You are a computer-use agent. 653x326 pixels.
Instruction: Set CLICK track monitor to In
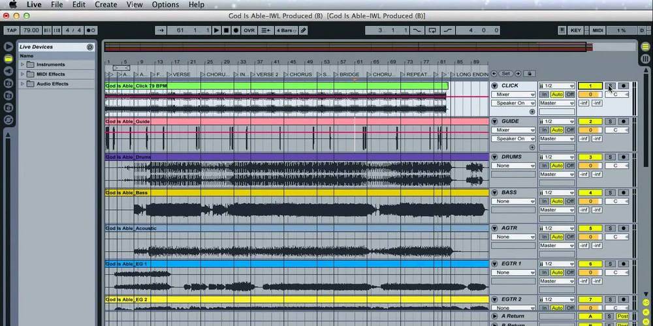[545, 95]
